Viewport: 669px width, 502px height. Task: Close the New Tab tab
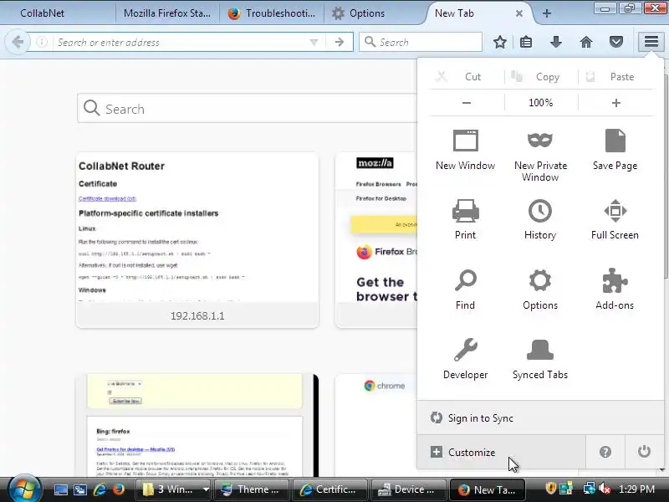(518, 13)
